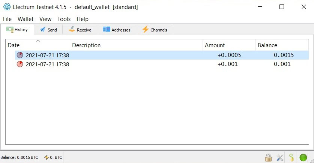Click the 0.001 balance cell

(x=282, y=64)
